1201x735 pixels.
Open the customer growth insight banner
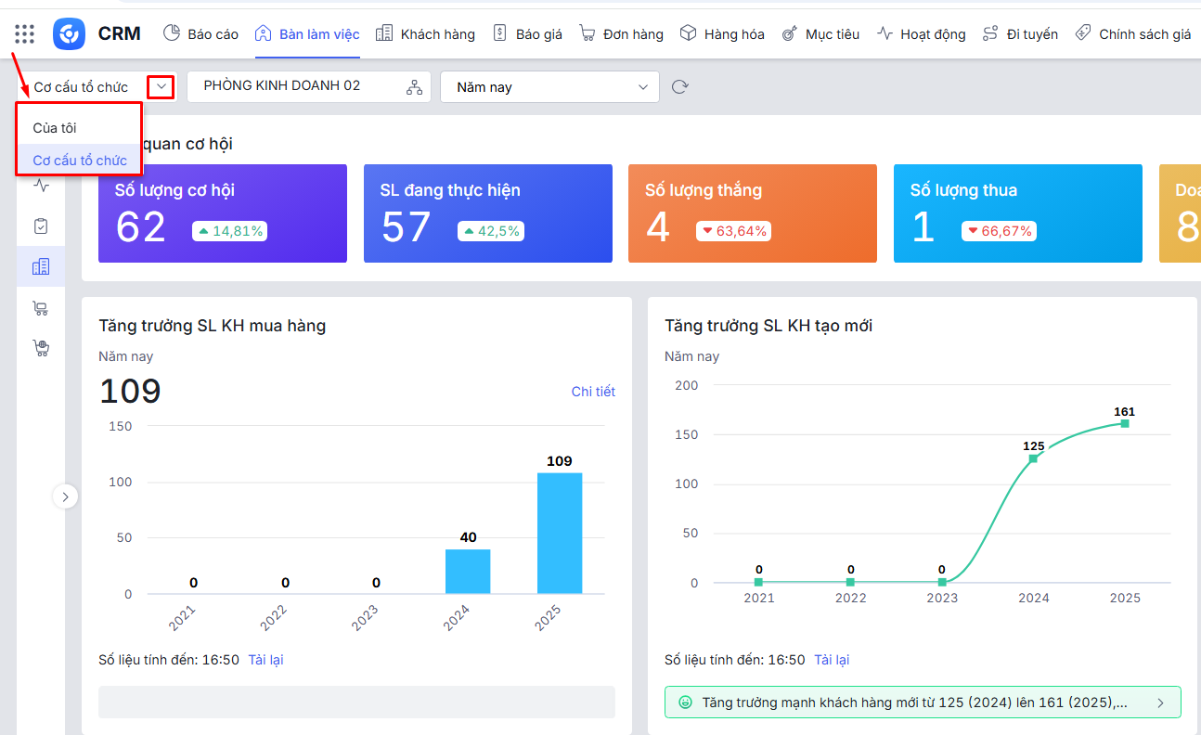pos(923,703)
